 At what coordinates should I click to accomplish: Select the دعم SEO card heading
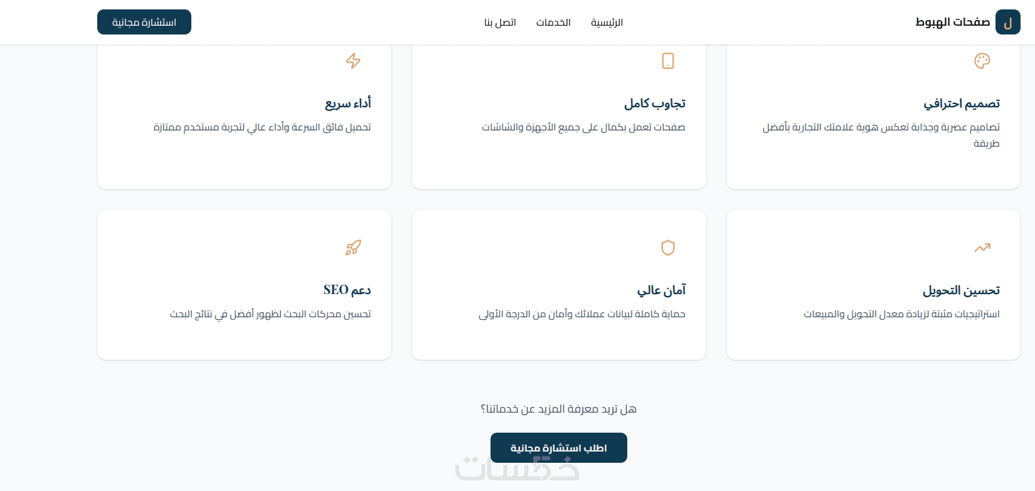point(347,290)
